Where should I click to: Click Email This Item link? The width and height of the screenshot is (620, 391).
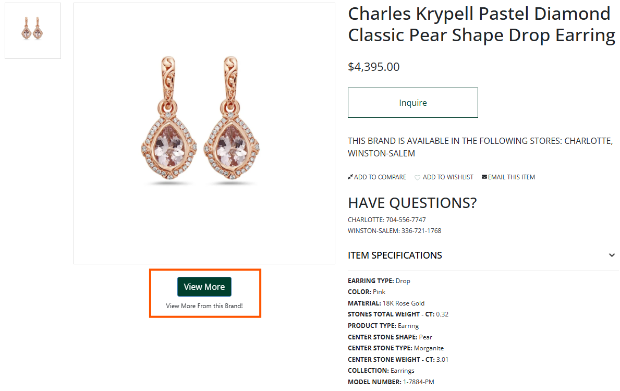coord(511,177)
